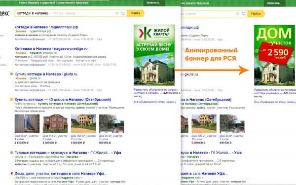Open 'Купить коттедж в Нагаево / gkufa.ru' result
296x185 pixels.
coord(46,74)
